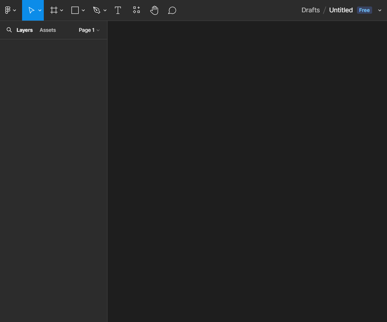Open the Drafts location link
Image resolution: width=387 pixels, height=322 pixels.
click(x=311, y=10)
